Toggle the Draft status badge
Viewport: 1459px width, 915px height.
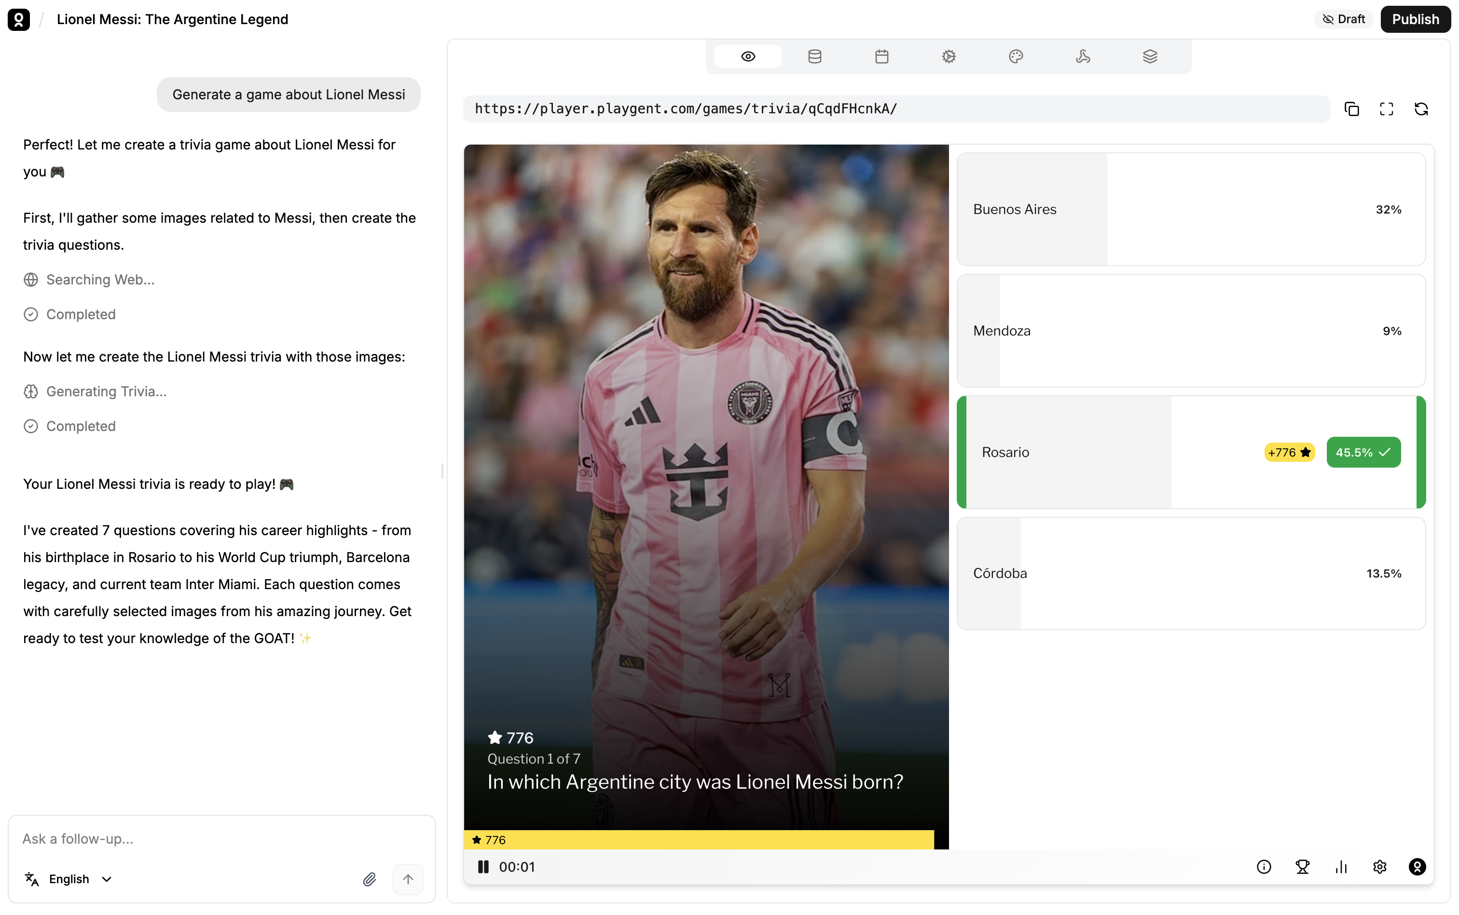coord(1343,19)
